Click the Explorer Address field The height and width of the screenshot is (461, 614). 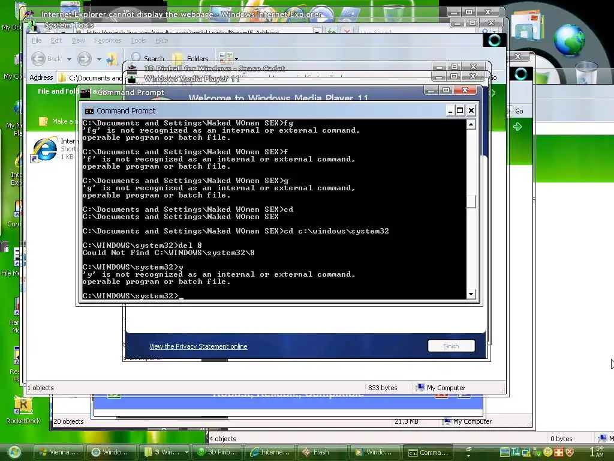click(x=90, y=77)
